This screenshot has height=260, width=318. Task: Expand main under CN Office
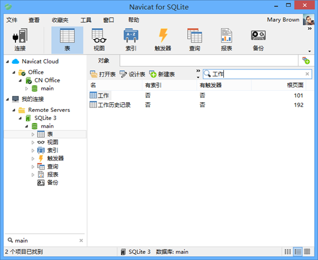tap(26, 88)
